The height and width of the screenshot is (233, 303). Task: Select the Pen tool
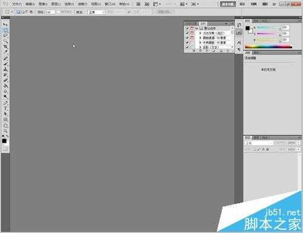tap(5, 103)
